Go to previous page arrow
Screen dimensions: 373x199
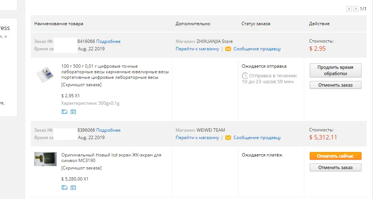tap(349, 9)
